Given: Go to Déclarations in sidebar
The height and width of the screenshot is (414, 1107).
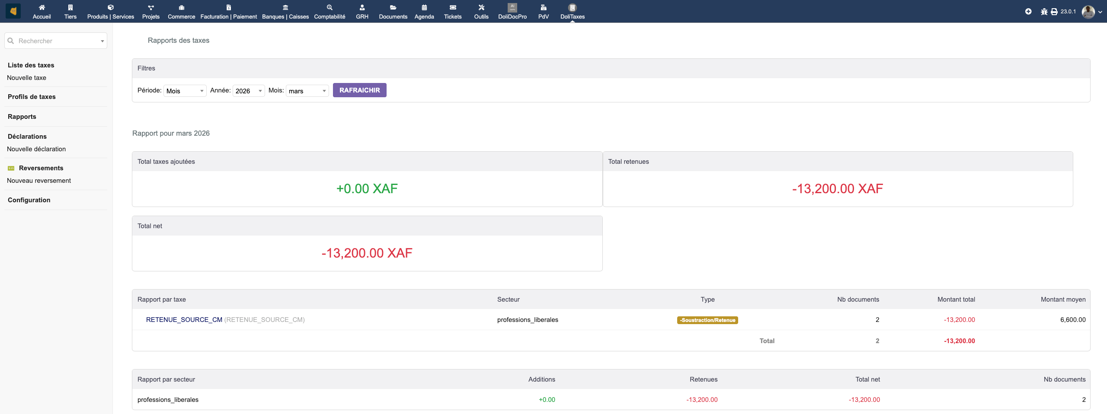Looking at the screenshot, I should [x=27, y=137].
